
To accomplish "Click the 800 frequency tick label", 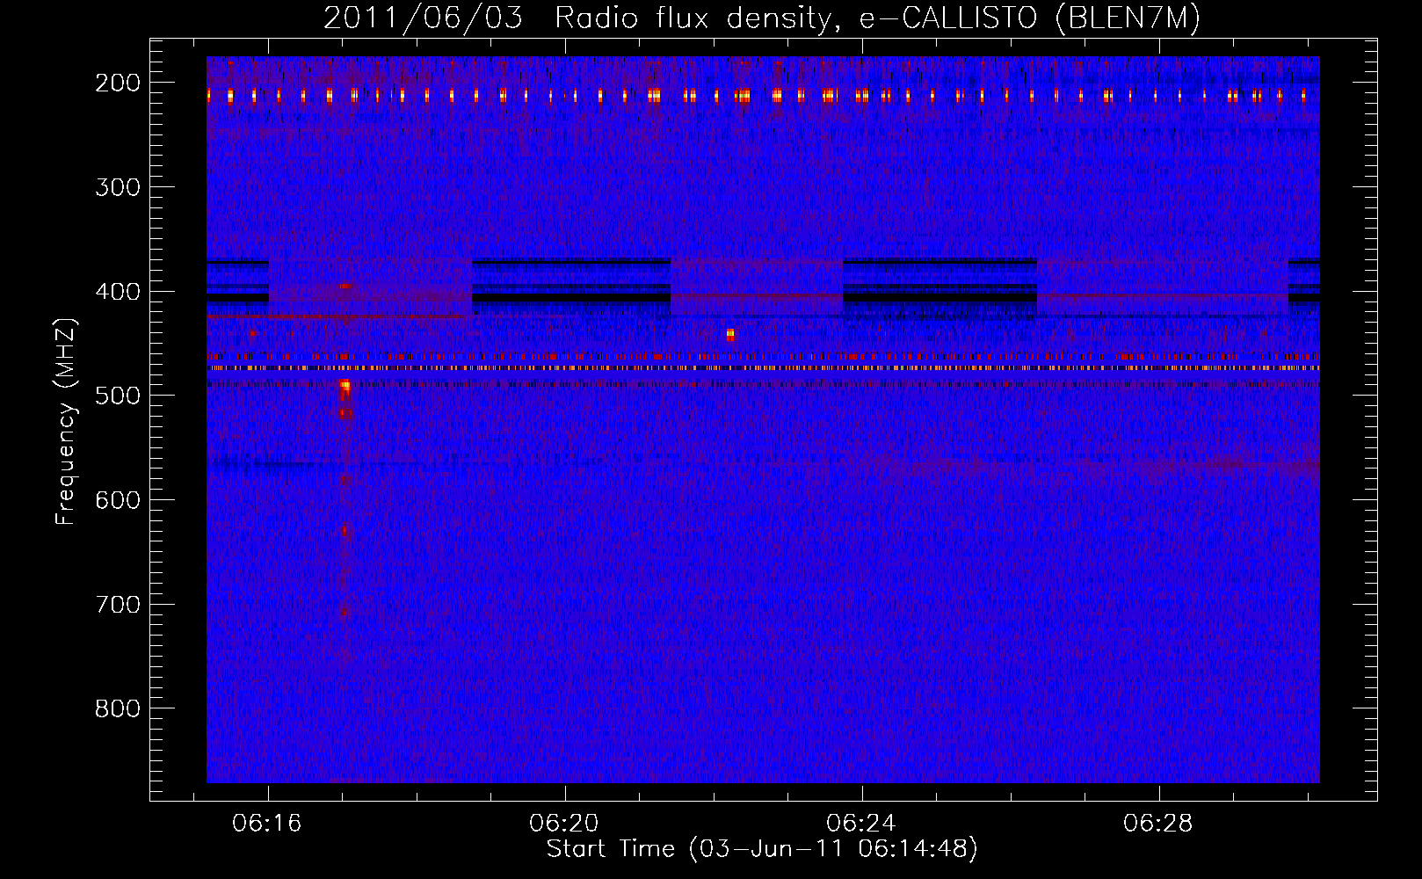I will pyautogui.click(x=117, y=708).
